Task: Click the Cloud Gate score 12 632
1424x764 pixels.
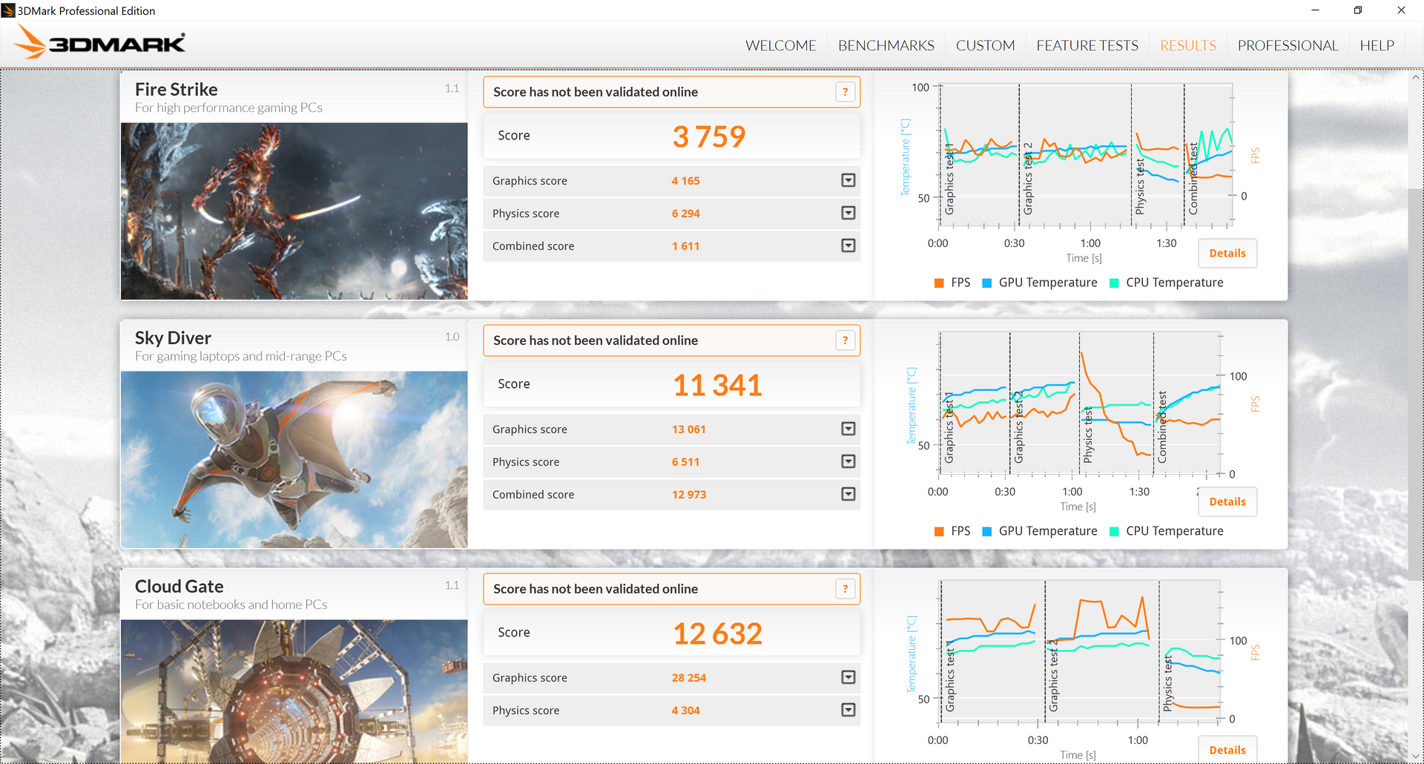Action: tap(717, 633)
